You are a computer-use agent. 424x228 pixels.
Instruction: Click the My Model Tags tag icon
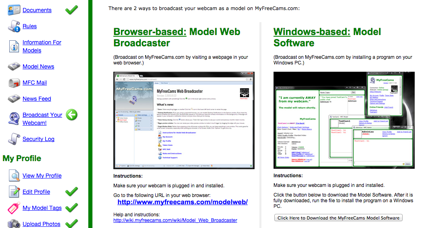pyautogui.click(x=14, y=208)
